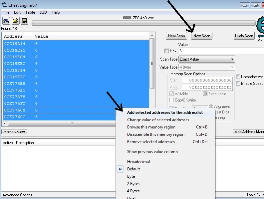Click the Address column header

(17, 36)
